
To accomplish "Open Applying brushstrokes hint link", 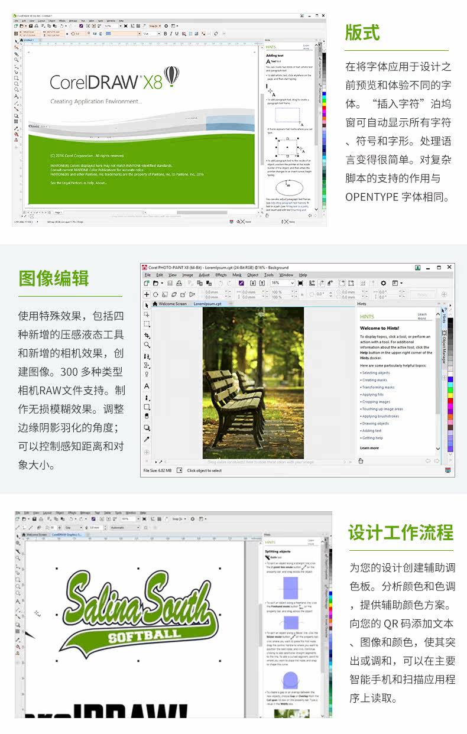I will click(381, 416).
